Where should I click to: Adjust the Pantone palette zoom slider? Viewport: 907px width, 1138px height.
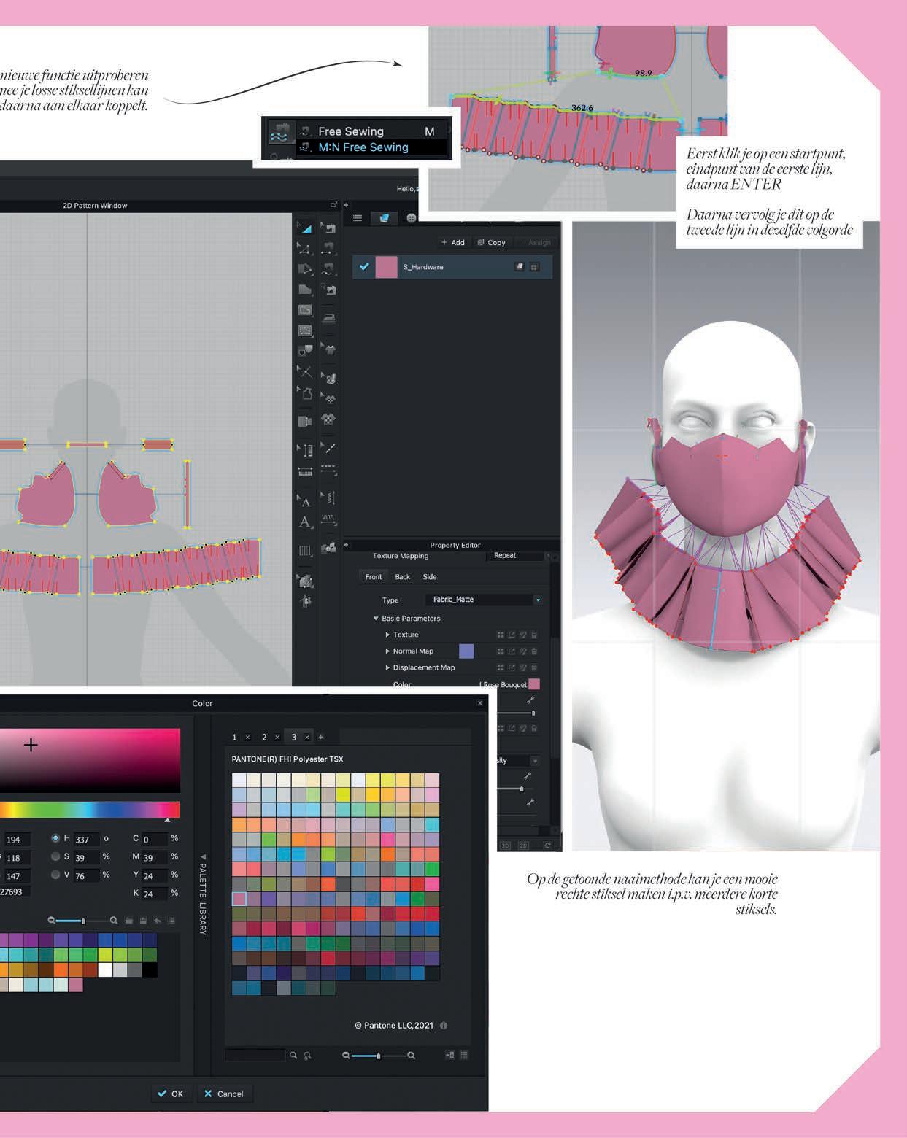378,1055
